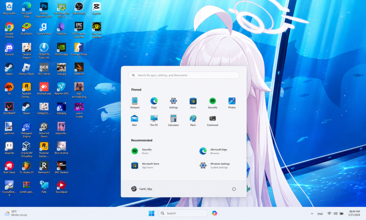Select the Obsidian desktop shortcut
Viewport: 366px width, 220px height.
[61, 29]
